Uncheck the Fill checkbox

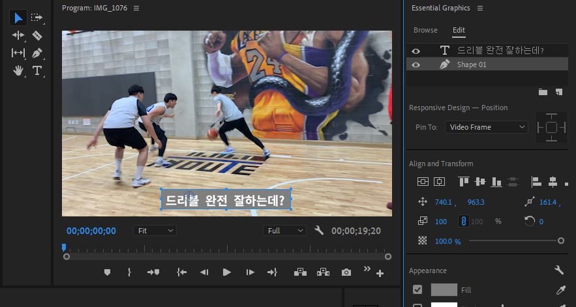point(417,290)
